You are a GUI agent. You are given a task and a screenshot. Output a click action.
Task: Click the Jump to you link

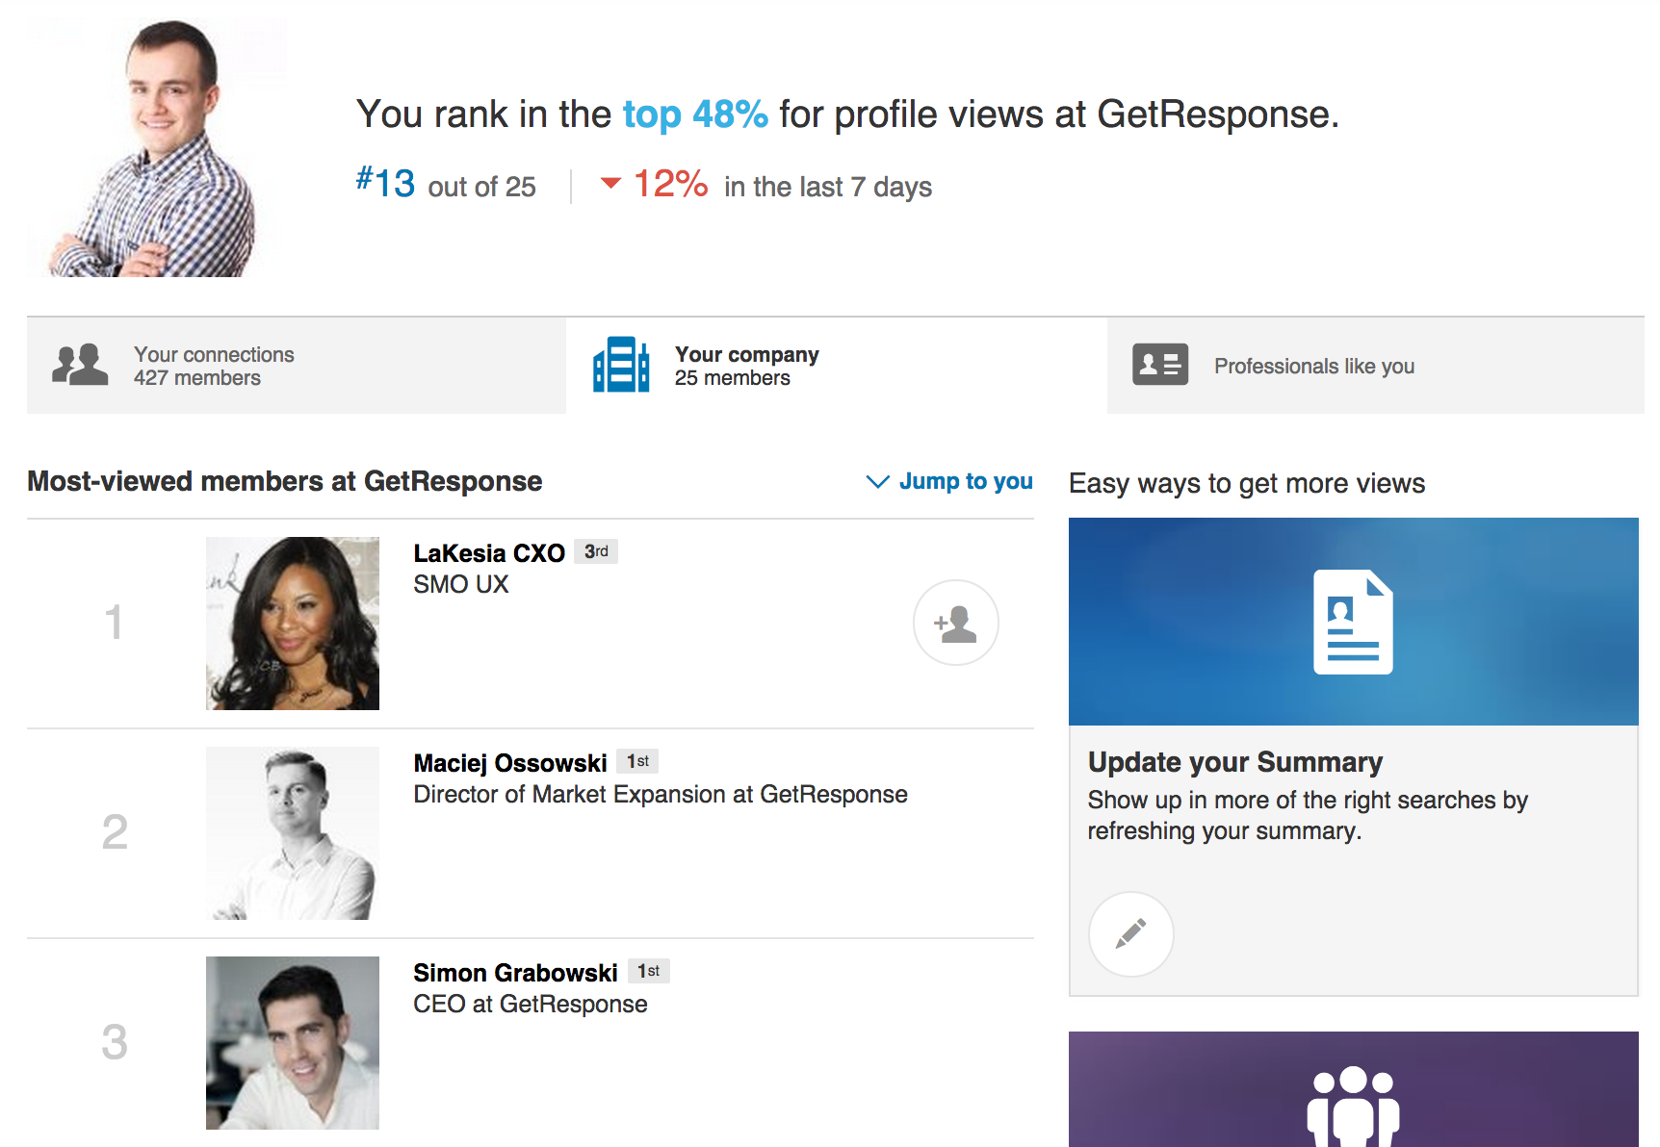point(966,481)
